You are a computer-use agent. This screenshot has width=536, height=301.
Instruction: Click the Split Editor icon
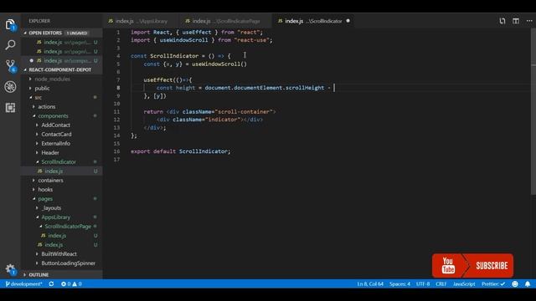point(516,21)
